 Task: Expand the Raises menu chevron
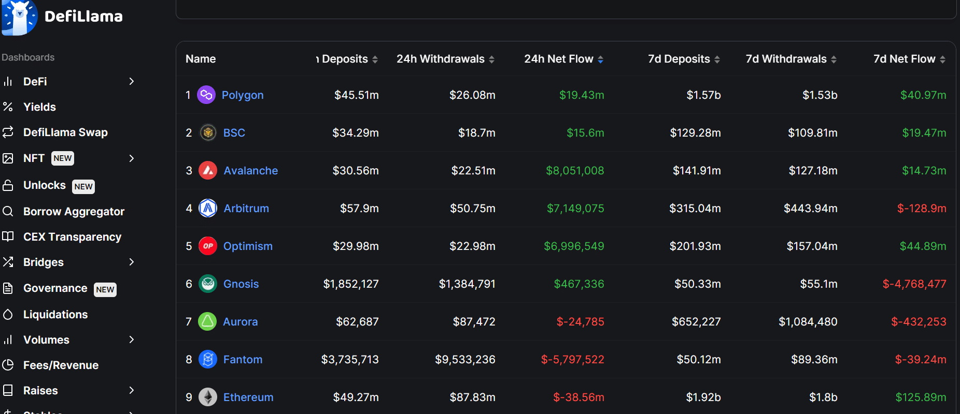[x=132, y=390]
